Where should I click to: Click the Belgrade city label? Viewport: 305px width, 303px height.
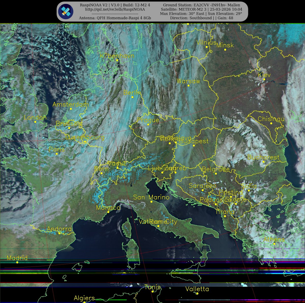point(216,169)
